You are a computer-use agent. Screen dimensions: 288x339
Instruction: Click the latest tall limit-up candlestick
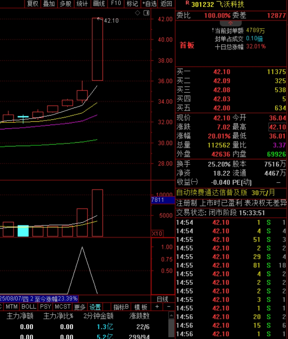pyautogui.click(x=98, y=49)
